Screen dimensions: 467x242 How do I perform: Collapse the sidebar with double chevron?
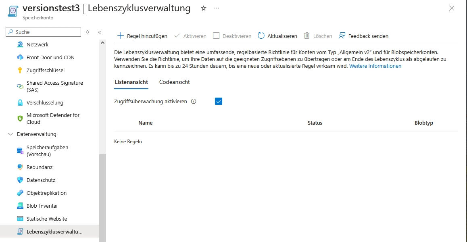[100, 32]
